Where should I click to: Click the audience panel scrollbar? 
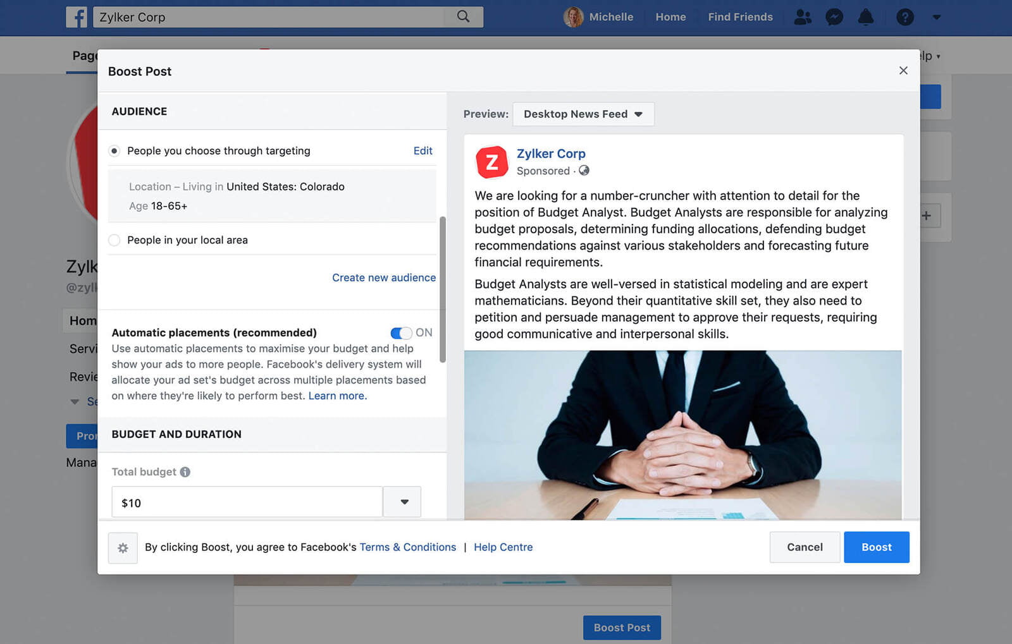coord(443,289)
